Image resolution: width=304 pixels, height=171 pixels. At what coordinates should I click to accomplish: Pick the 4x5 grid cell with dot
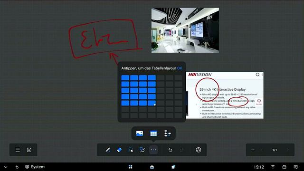(152, 103)
